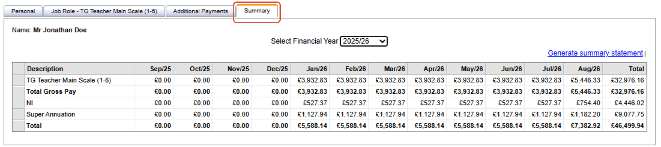The image size is (661, 147).
Task: Click the row selector beside NI
Action: pyautogui.click(x=18, y=103)
